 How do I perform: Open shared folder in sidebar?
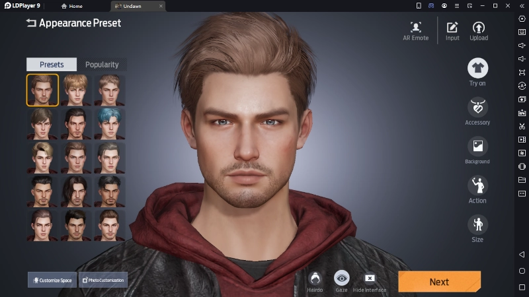click(522, 180)
